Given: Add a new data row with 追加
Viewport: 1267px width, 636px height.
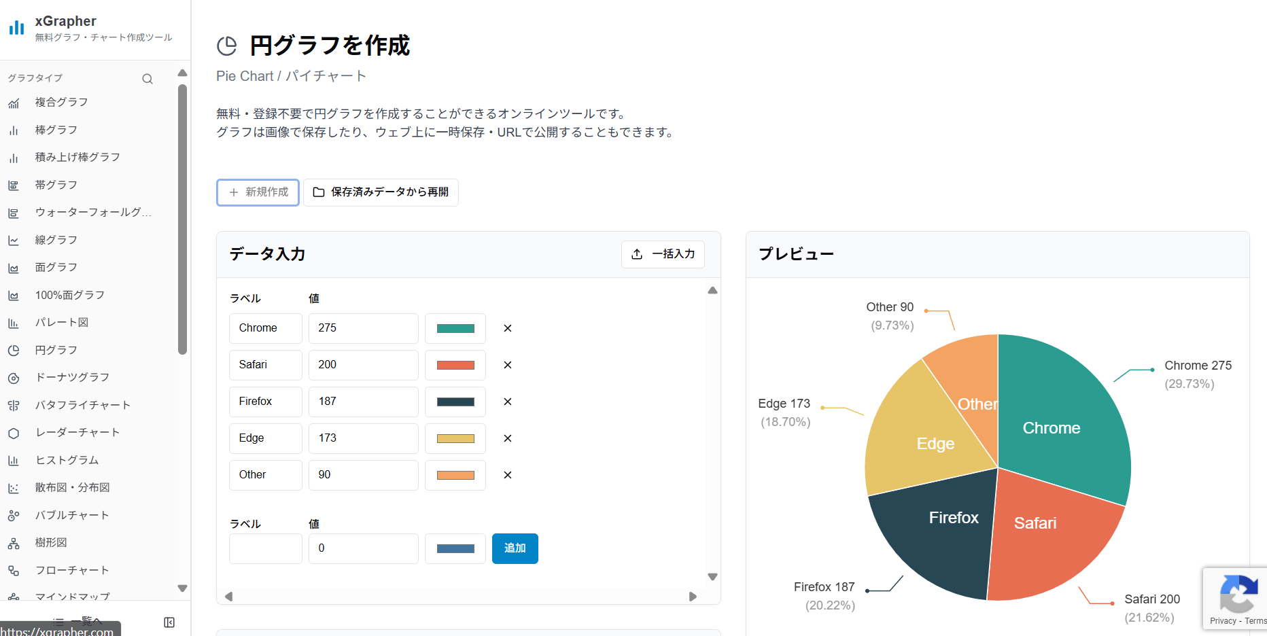Looking at the screenshot, I should [x=515, y=548].
